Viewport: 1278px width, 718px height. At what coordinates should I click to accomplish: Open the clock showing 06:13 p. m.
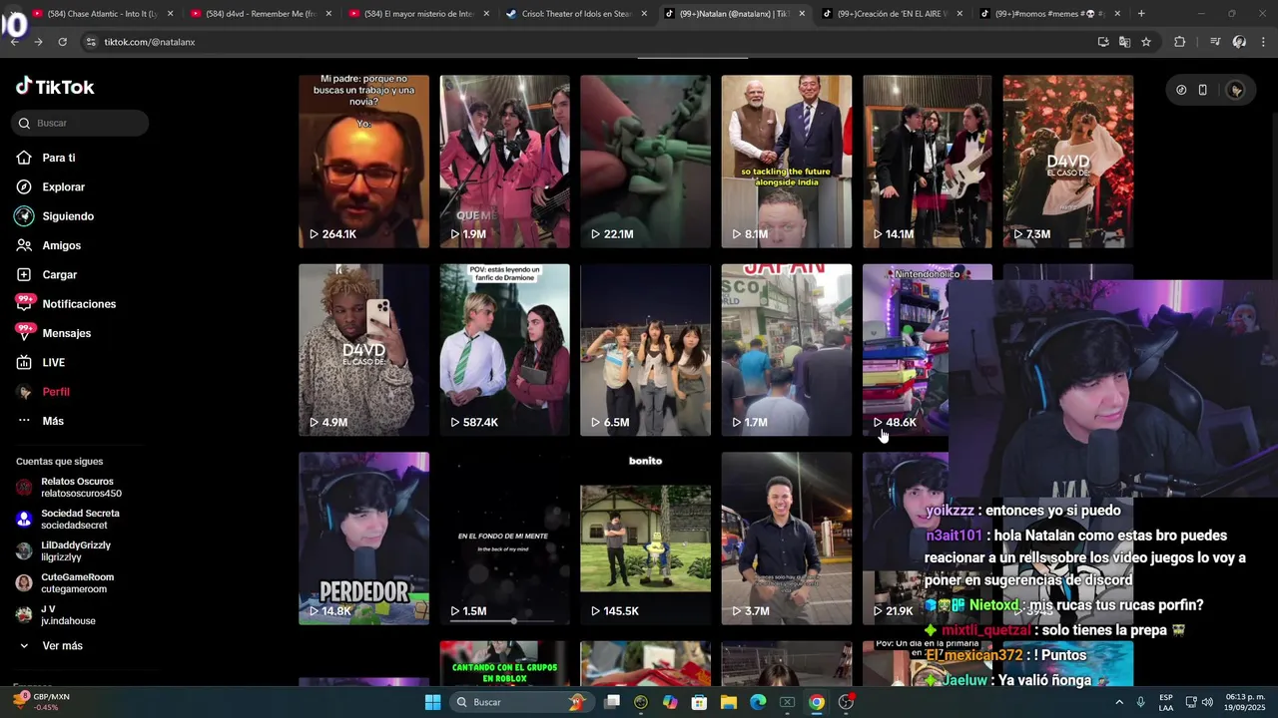(1245, 702)
